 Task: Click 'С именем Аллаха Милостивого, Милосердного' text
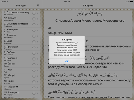90,21
